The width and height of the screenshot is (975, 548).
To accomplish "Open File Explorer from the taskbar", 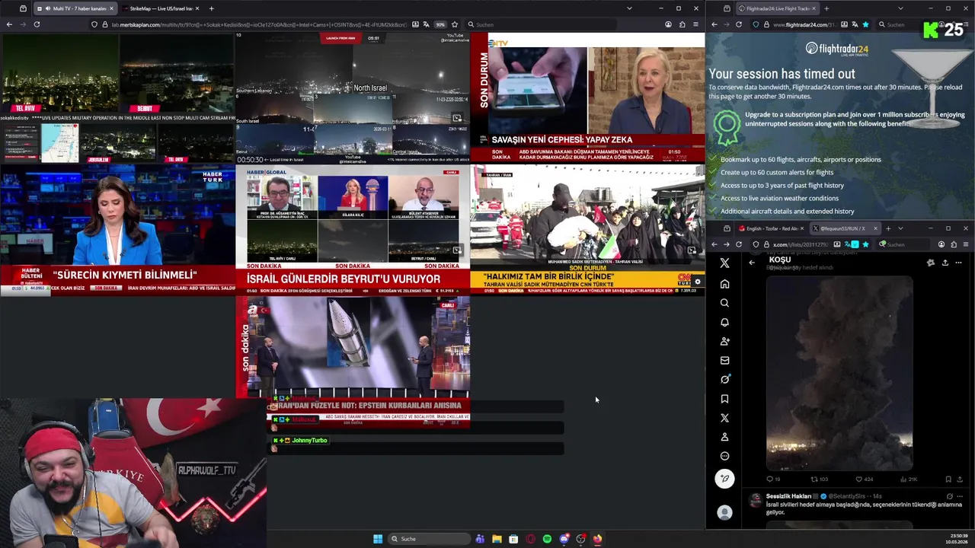I will (x=497, y=539).
